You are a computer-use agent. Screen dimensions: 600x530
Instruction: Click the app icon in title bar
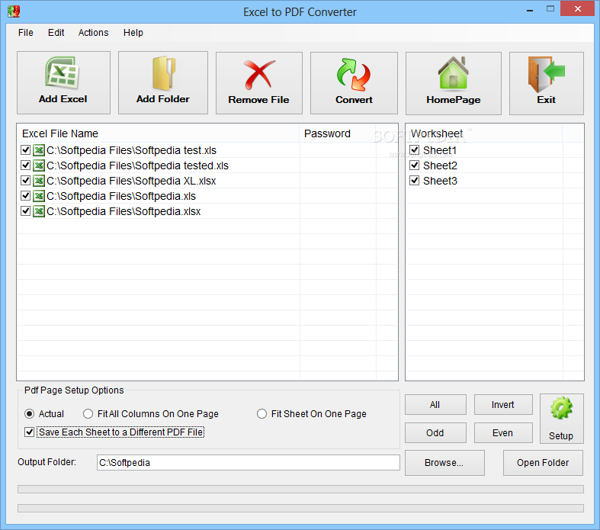coord(14,11)
